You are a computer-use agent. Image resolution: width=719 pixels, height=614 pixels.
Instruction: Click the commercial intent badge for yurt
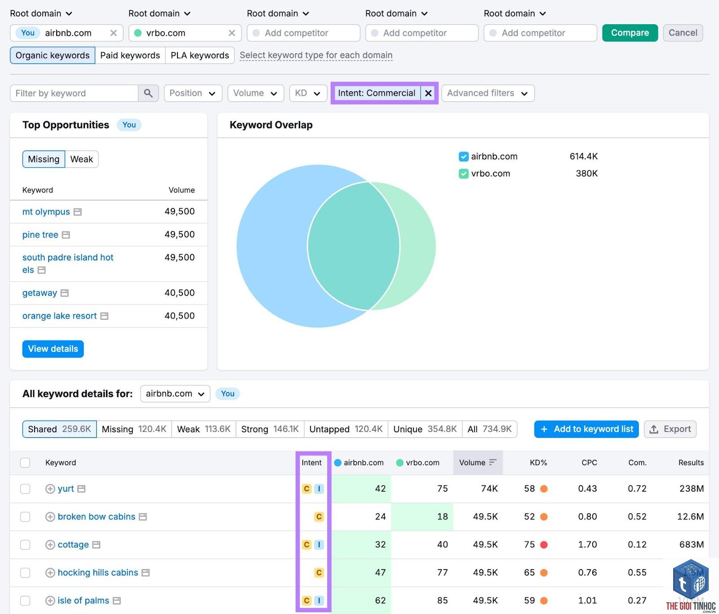306,489
